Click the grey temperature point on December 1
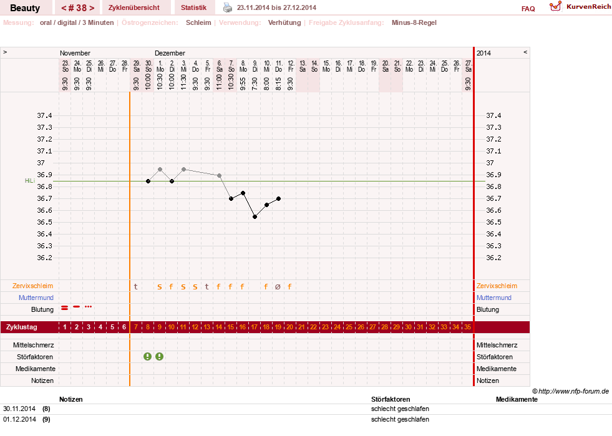612x436 pixels. 160,170
